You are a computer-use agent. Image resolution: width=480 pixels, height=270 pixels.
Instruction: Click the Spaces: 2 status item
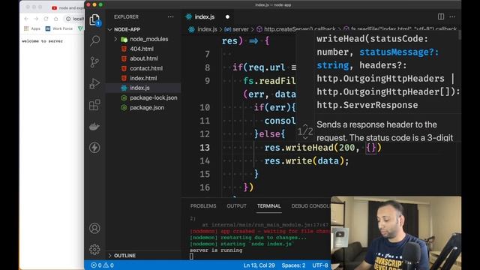coord(293,265)
